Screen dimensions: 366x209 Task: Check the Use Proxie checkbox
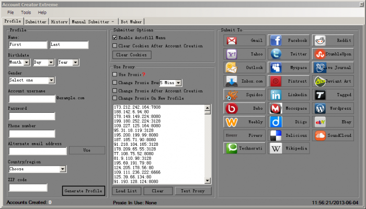click(115, 74)
